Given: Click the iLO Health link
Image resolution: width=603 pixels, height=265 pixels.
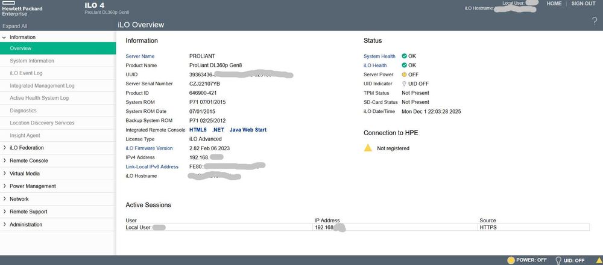Looking at the screenshot, I should [375, 65].
